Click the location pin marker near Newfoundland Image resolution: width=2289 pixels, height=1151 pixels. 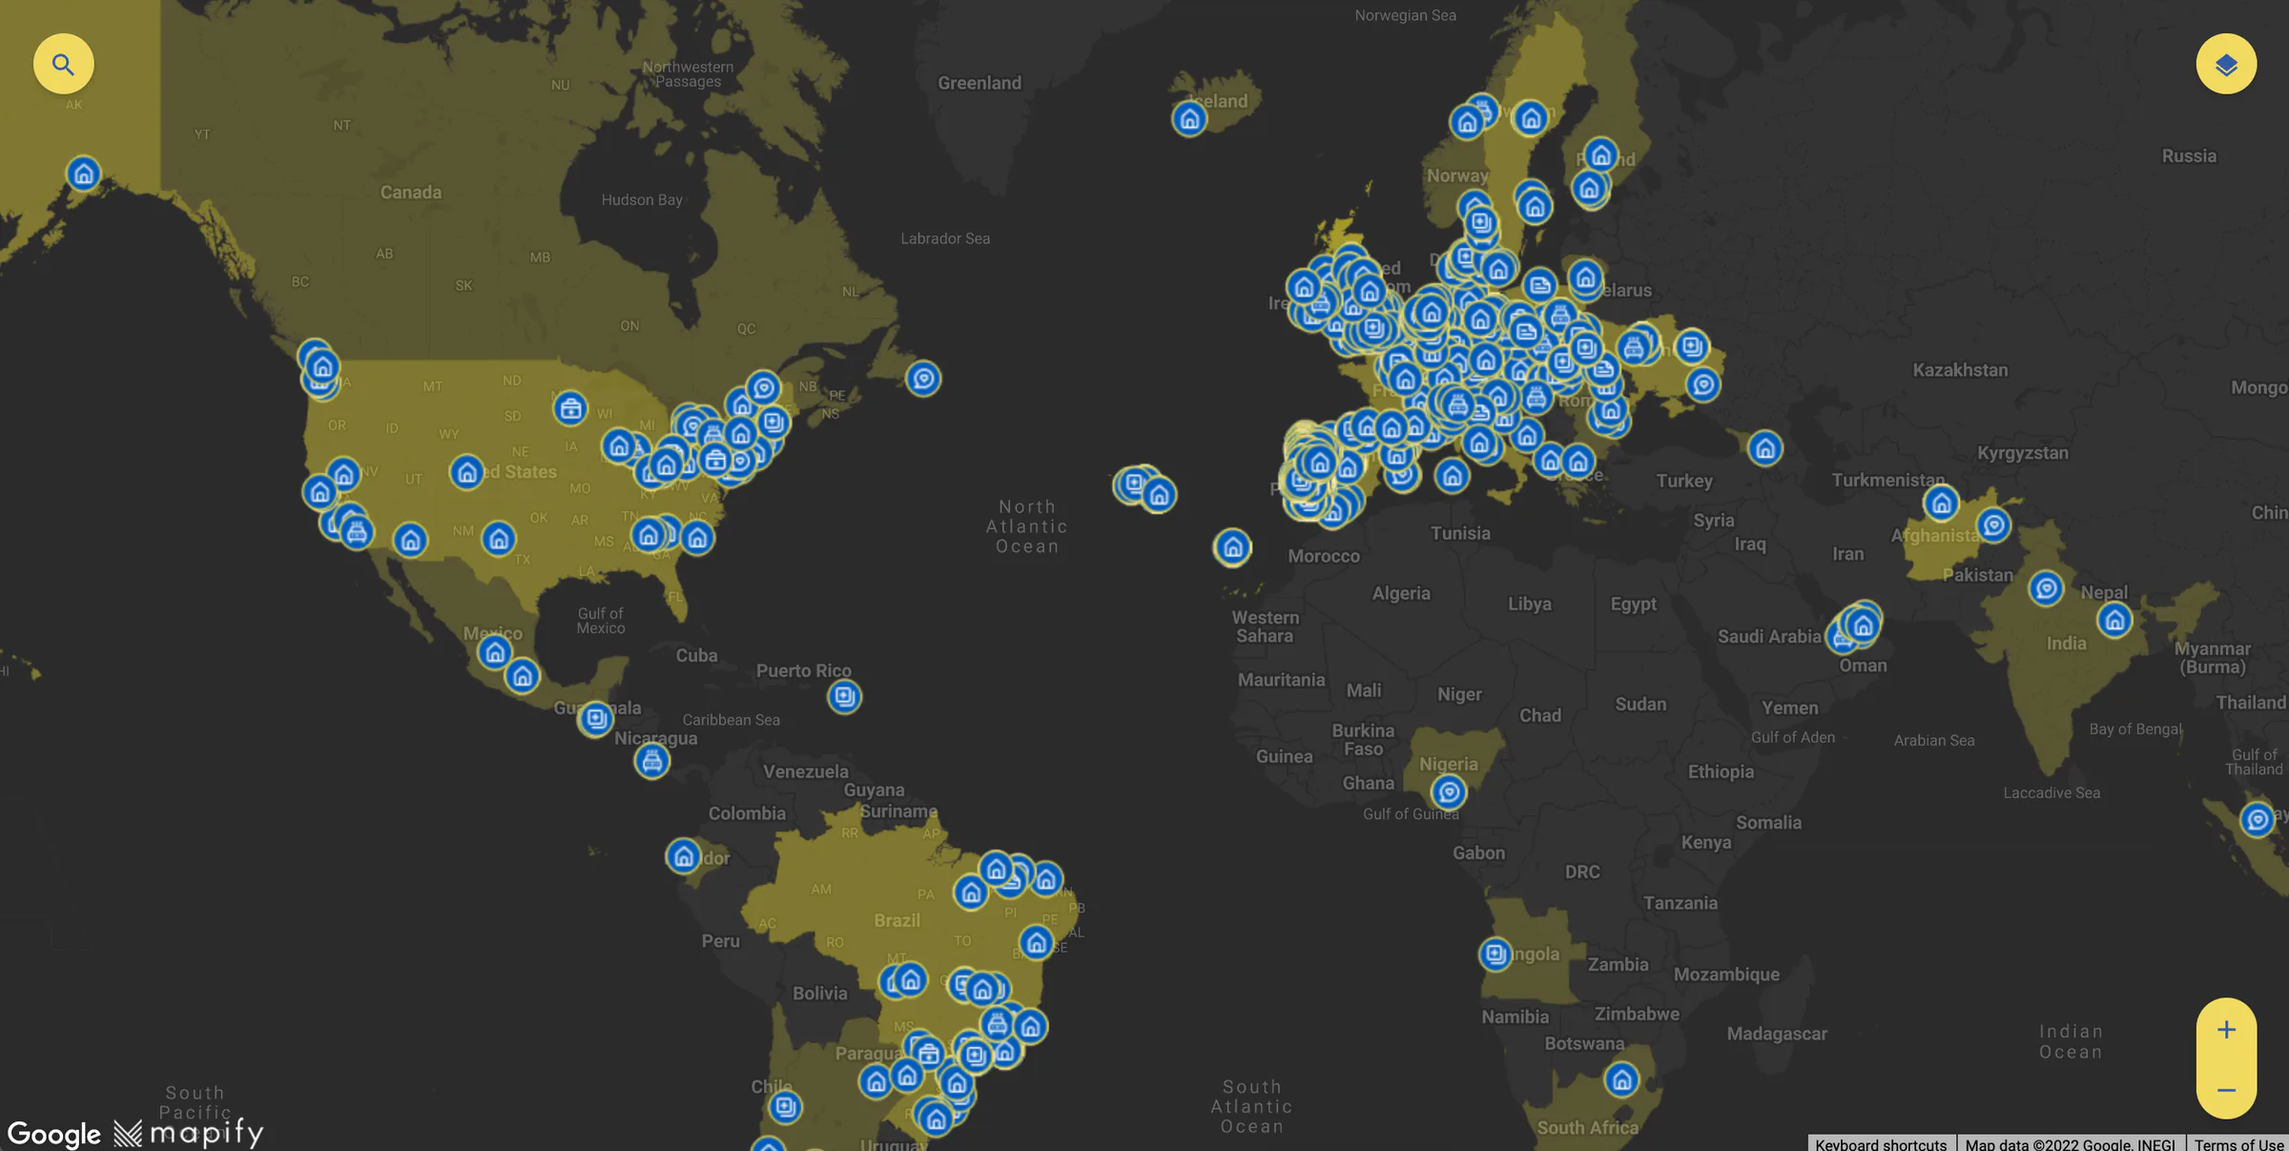(923, 379)
